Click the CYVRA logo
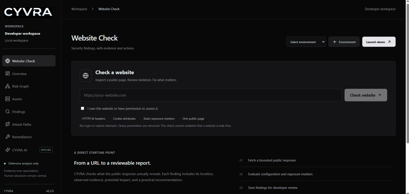409x194 pixels. 28,12
